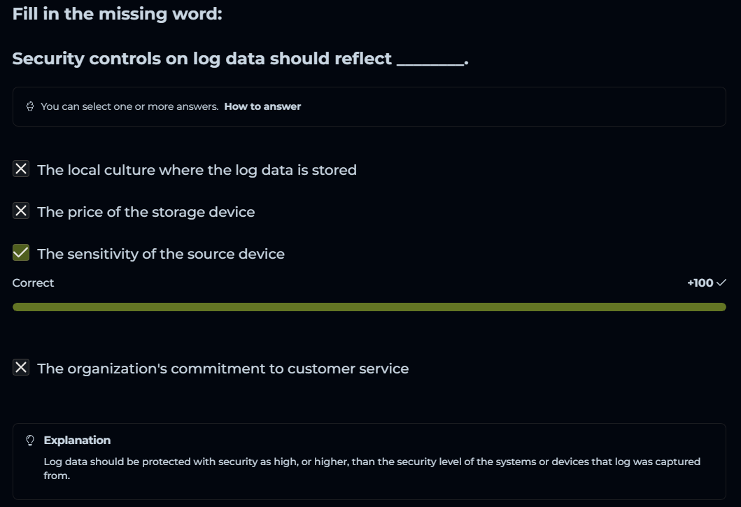Toggle the checkbox for the storage device price

click(22, 211)
